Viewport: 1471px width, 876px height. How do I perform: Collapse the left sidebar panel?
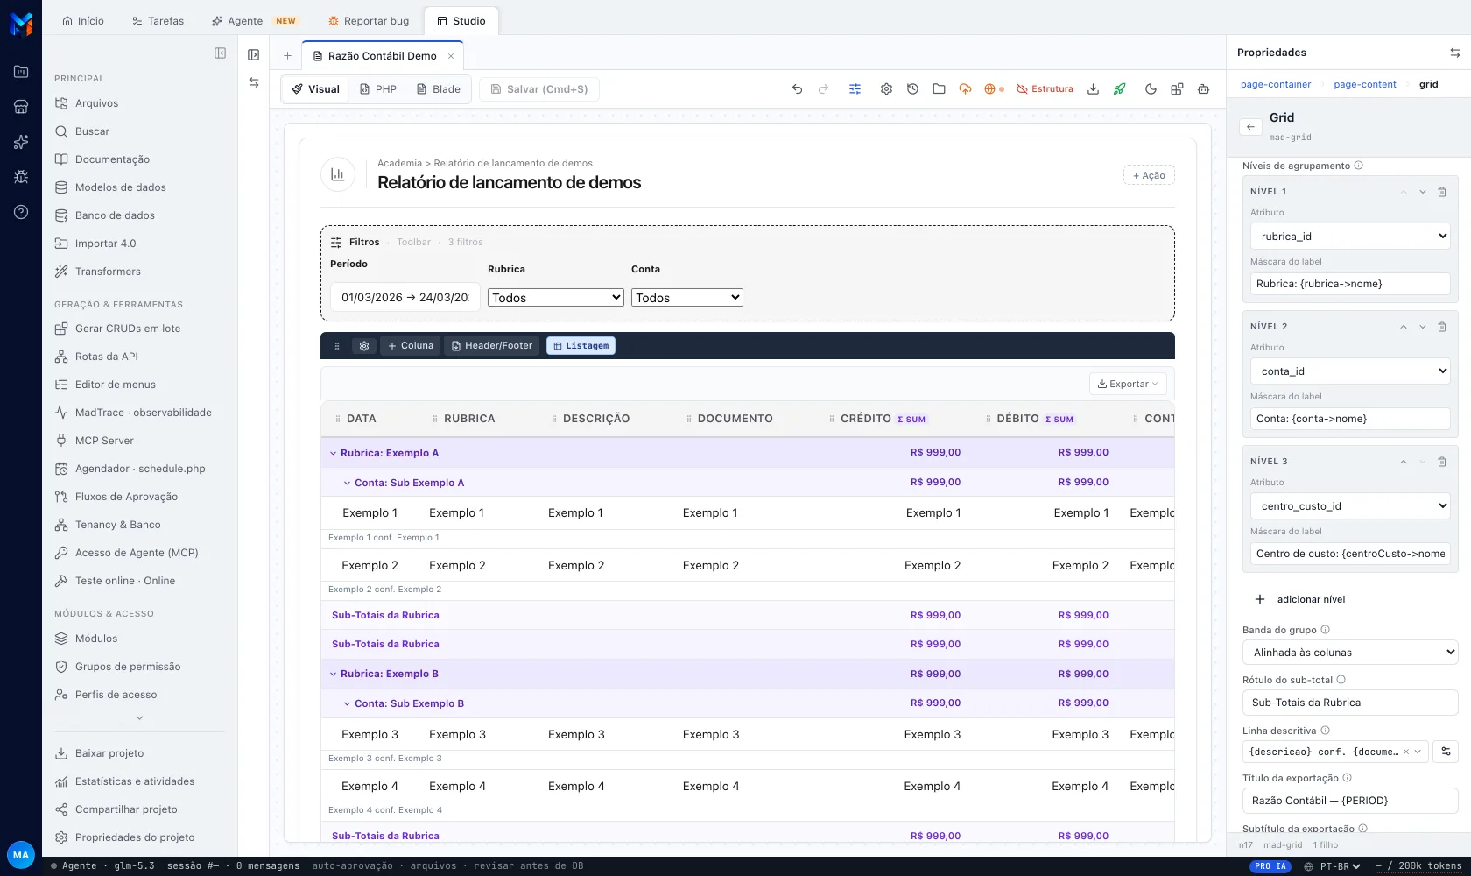pyautogui.click(x=221, y=53)
